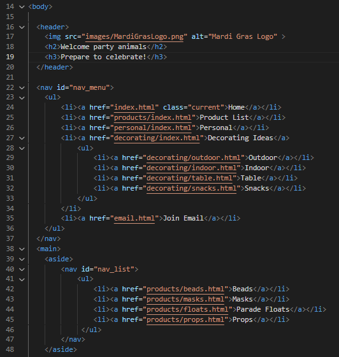Fold the main element on line 38
The height and width of the screenshot is (357, 339).
[x=22, y=249]
